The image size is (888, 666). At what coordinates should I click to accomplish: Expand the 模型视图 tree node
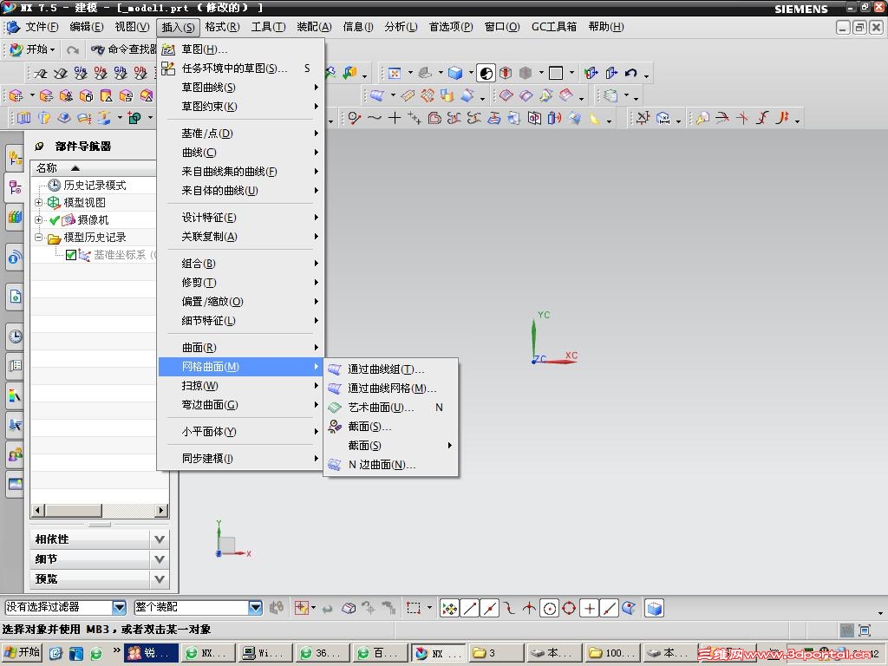coord(38,202)
